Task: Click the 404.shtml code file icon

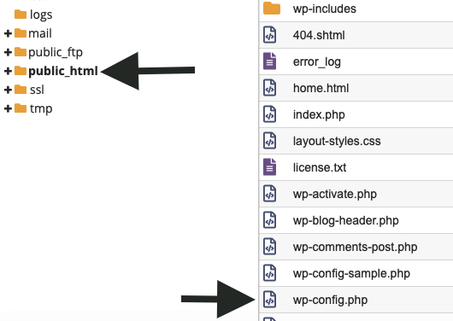Action: [269, 35]
